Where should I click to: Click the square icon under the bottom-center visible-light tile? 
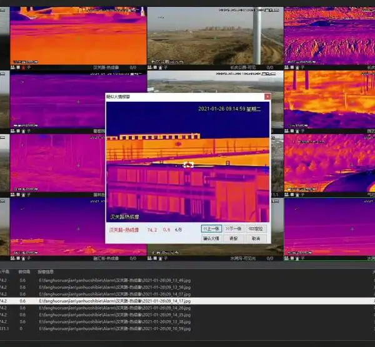click(155, 258)
